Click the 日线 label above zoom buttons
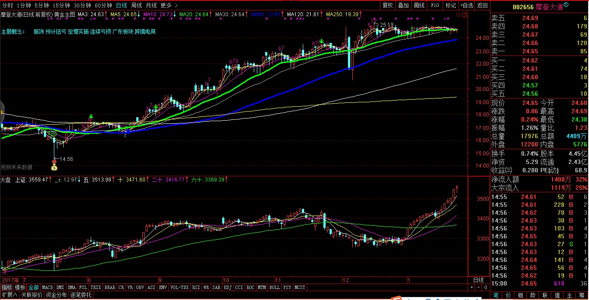 point(479,280)
